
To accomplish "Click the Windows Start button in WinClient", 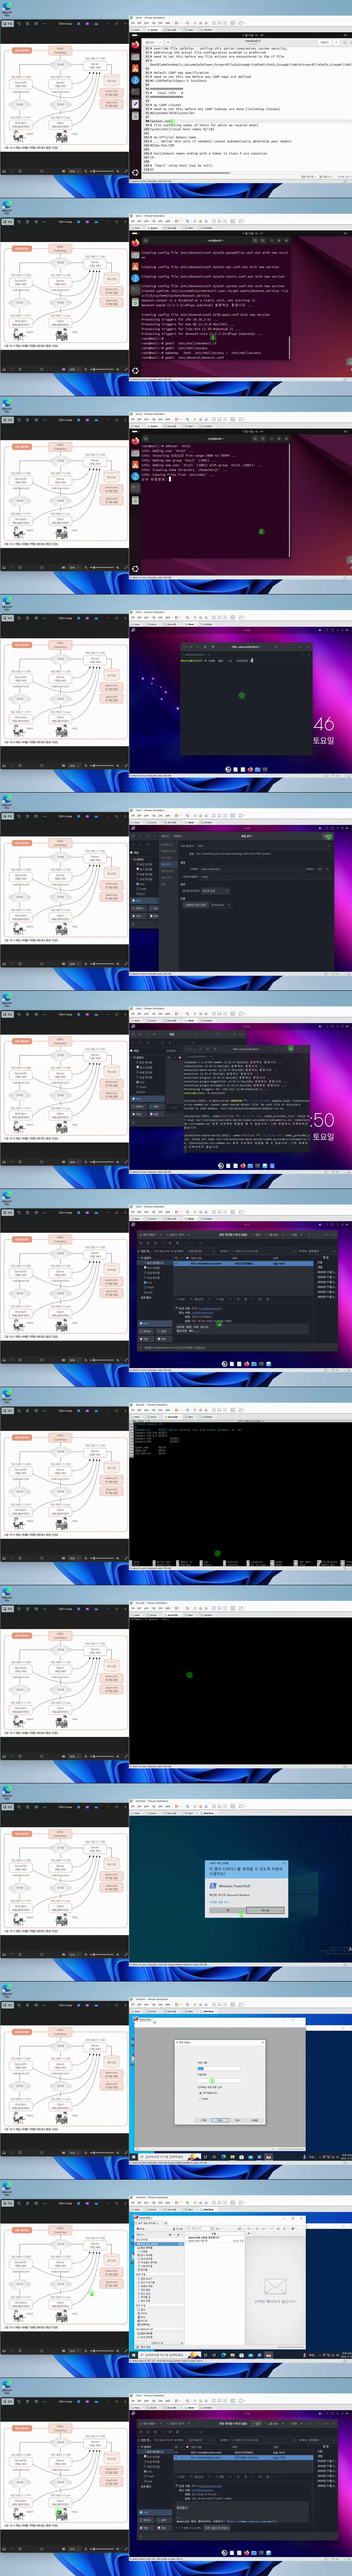I will (134, 2157).
